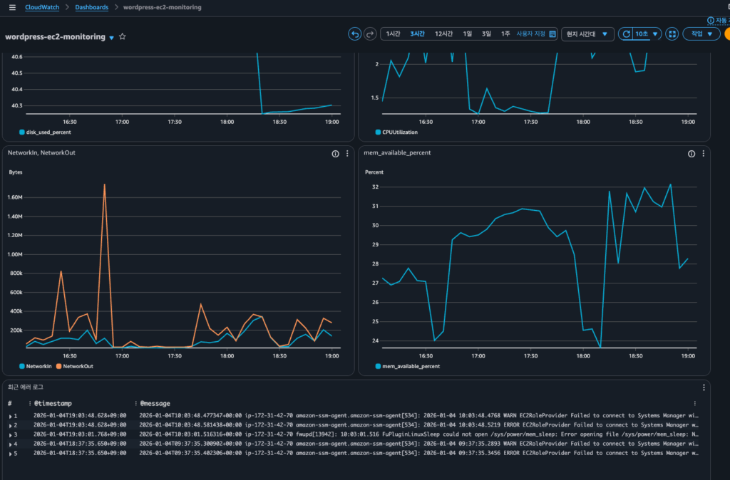Expand log row 3 details
730x480 pixels.
[x=11, y=434]
